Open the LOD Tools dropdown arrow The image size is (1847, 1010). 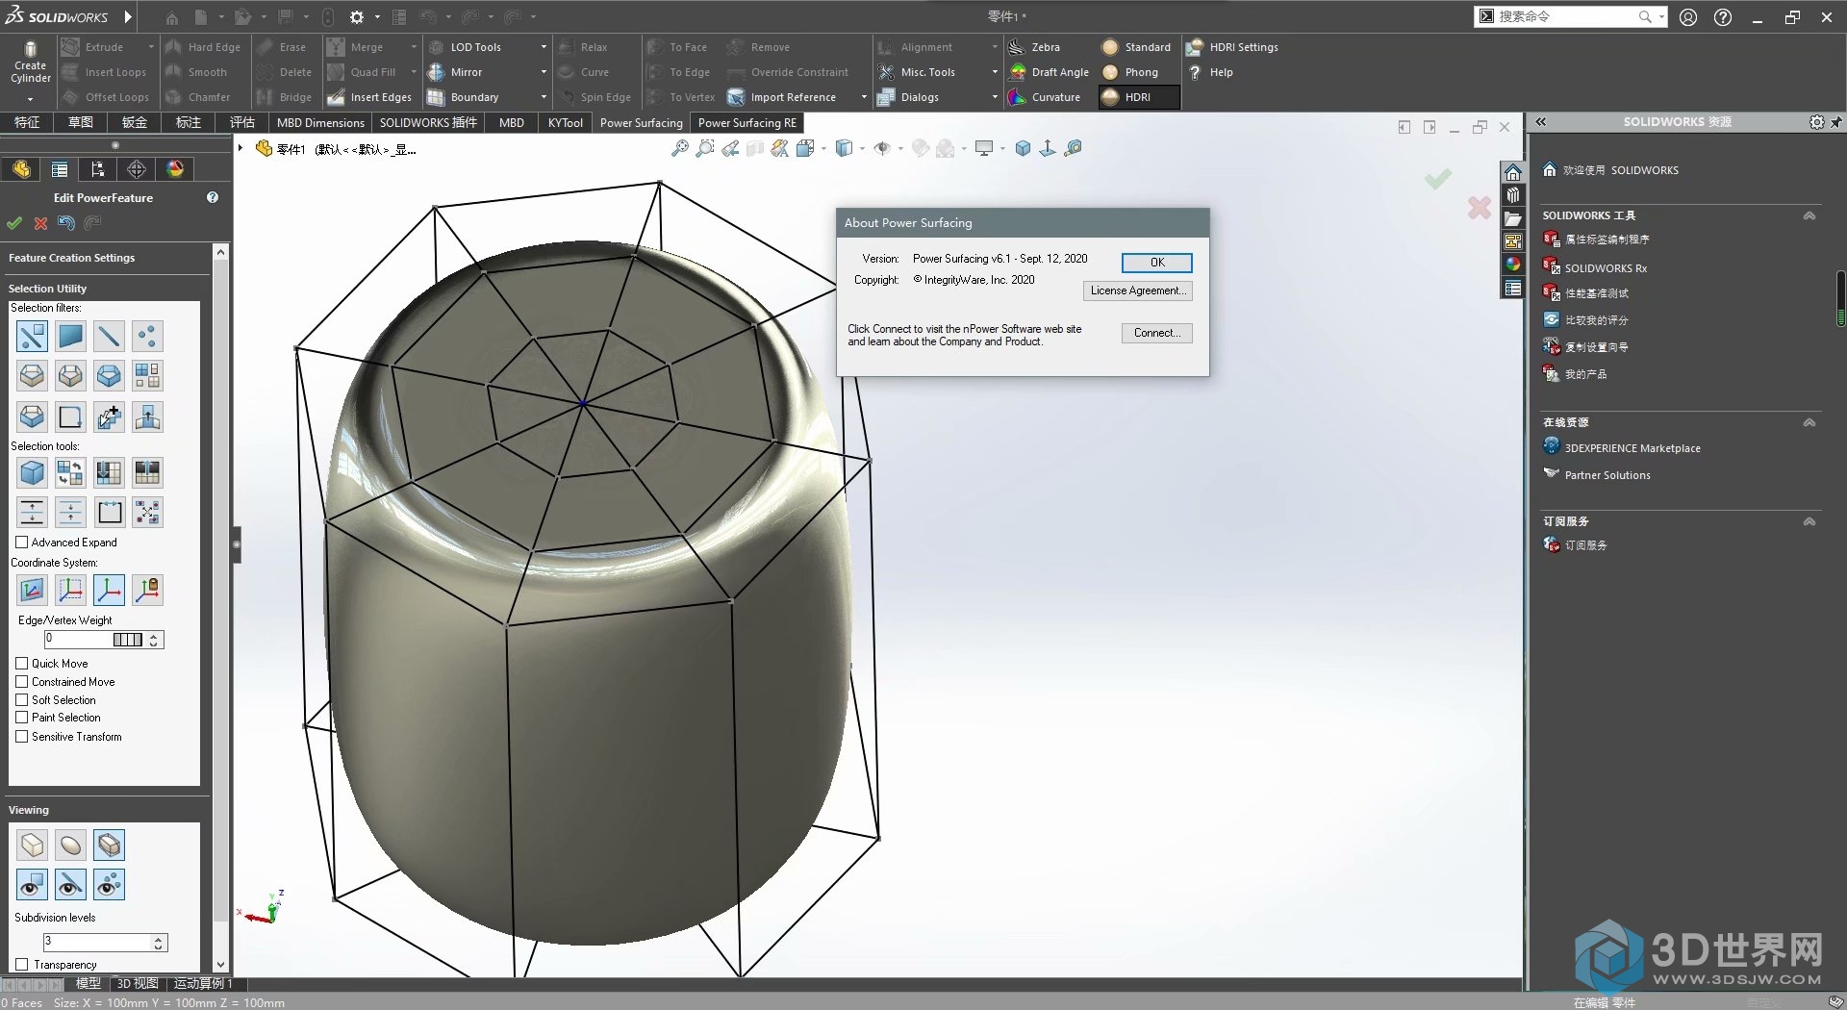[544, 47]
